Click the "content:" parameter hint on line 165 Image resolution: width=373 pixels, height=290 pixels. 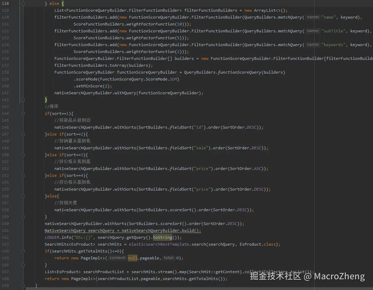click(118, 258)
